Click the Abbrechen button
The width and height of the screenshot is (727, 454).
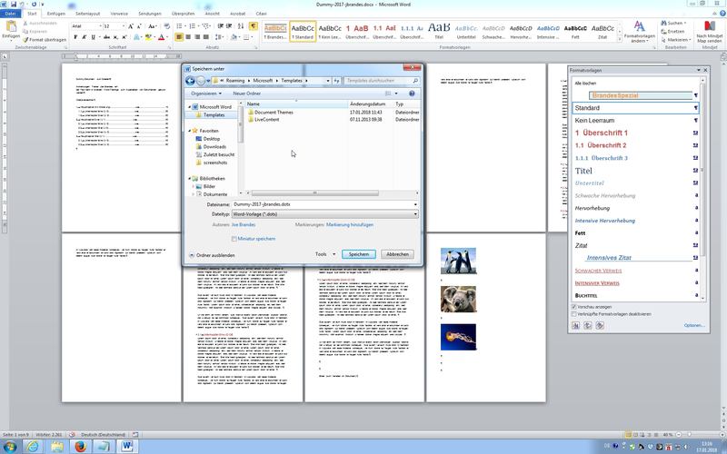tap(396, 254)
